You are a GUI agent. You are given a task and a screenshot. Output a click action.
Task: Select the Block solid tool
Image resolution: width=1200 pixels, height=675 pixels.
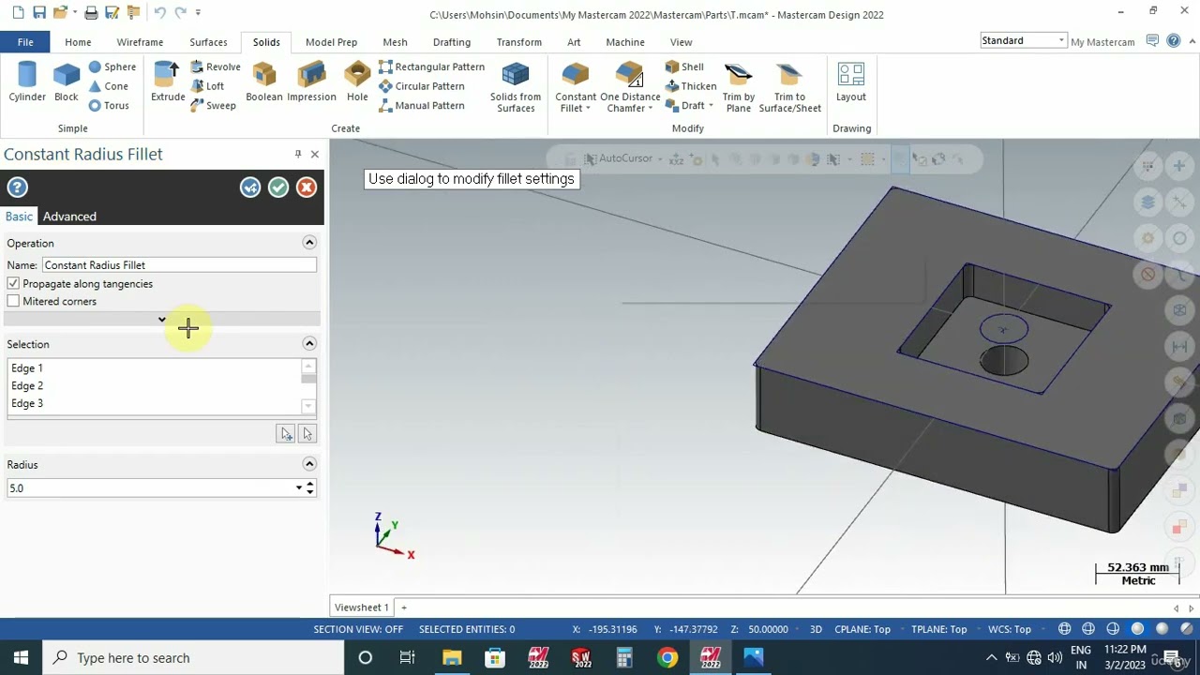click(67, 82)
